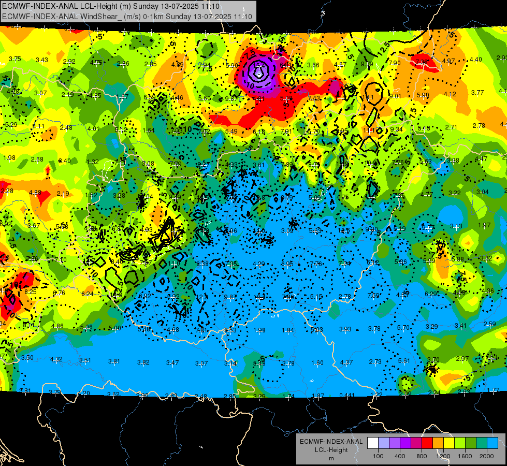Click the 3.47 grid value

coord(172,363)
